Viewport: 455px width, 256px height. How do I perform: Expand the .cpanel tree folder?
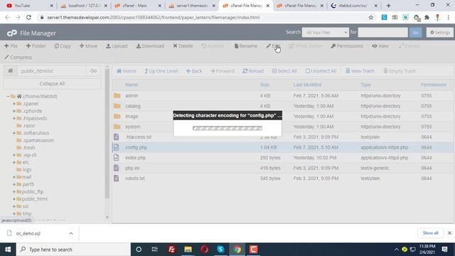(x=14, y=104)
